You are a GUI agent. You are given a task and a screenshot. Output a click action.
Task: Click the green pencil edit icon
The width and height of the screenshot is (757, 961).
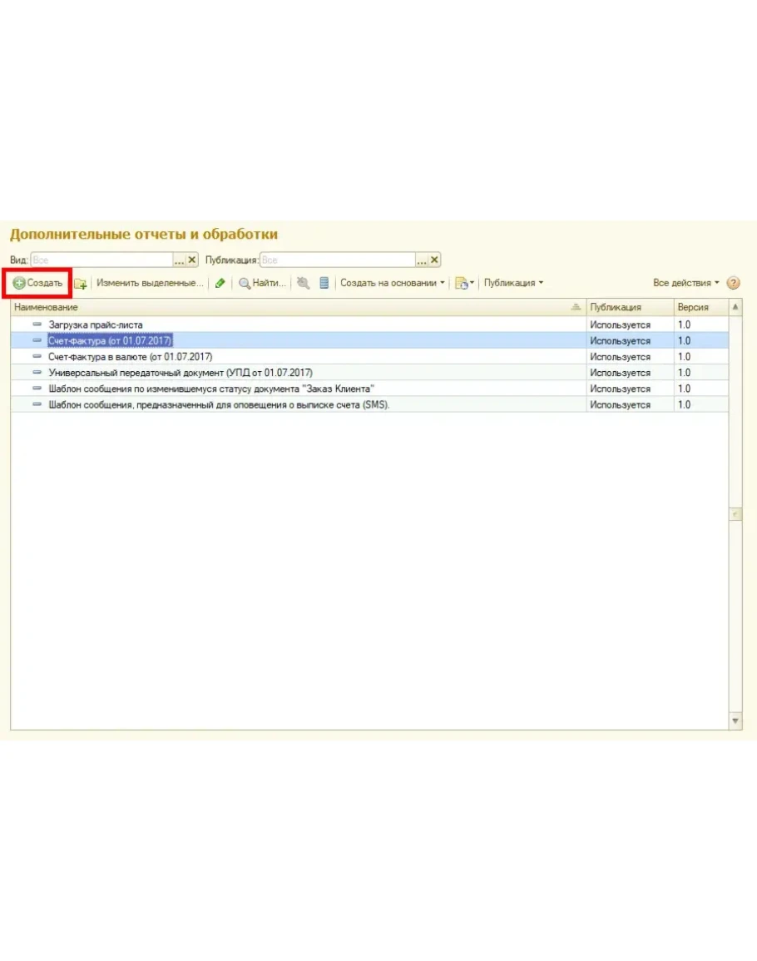pyautogui.click(x=220, y=284)
